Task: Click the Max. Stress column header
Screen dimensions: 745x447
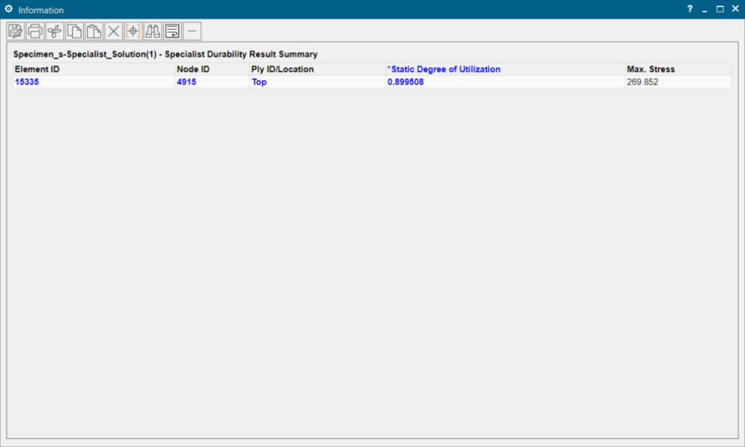Action: coord(650,69)
